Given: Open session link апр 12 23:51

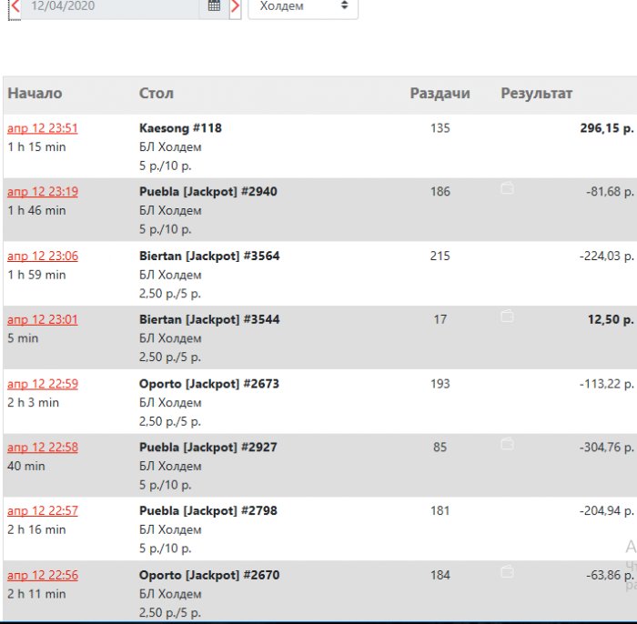Looking at the screenshot, I should pyautogui.click(x=43, y=128).
